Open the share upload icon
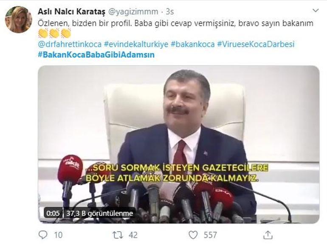The width and height of the screenshot is (327, 244). tap(268, 235)
